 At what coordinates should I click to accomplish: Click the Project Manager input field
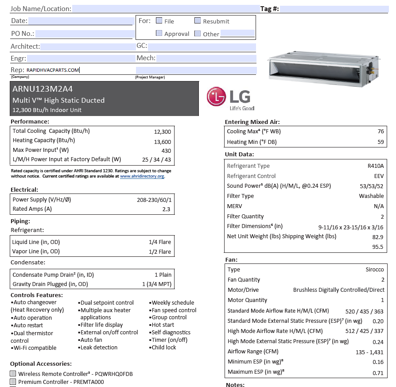point(196,70)
